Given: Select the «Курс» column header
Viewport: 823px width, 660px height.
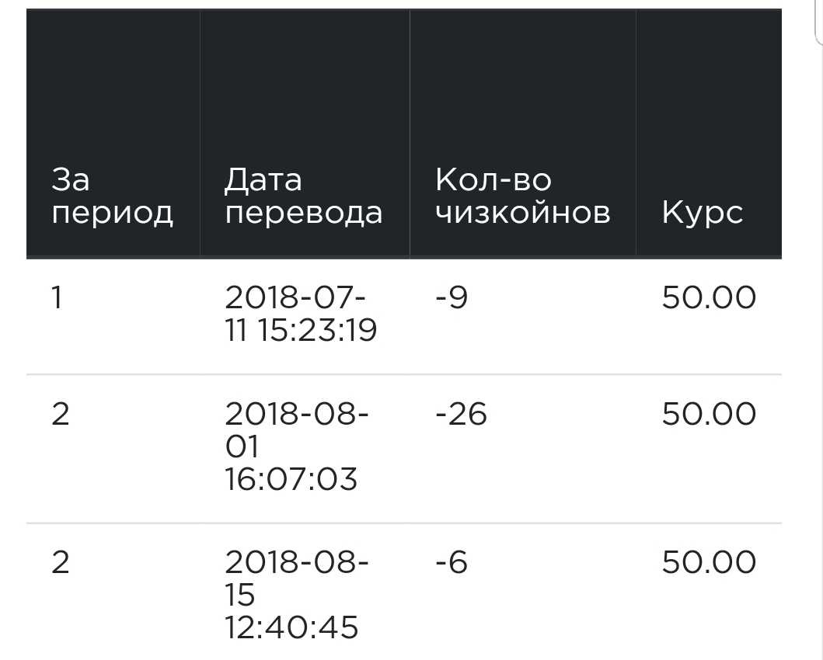Looking at the screenshot, I should click(702, 212).
